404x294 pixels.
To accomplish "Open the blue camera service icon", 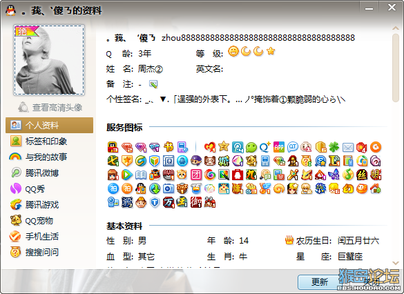I will 169,188.
